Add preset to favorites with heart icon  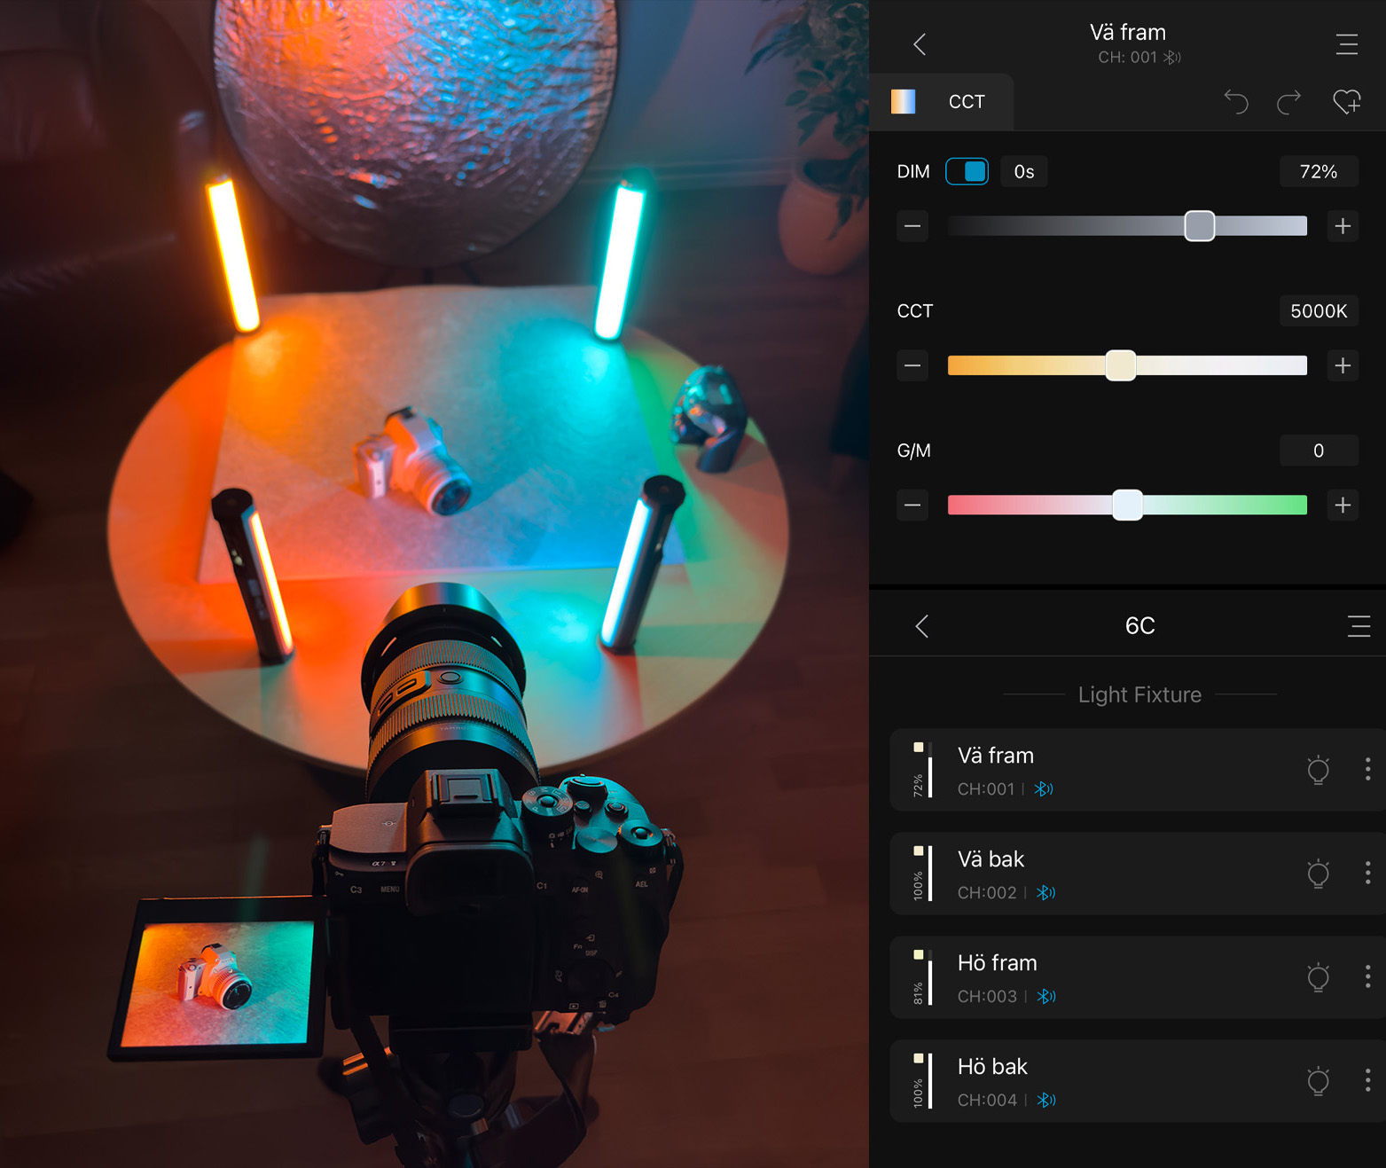(1346, 102)
